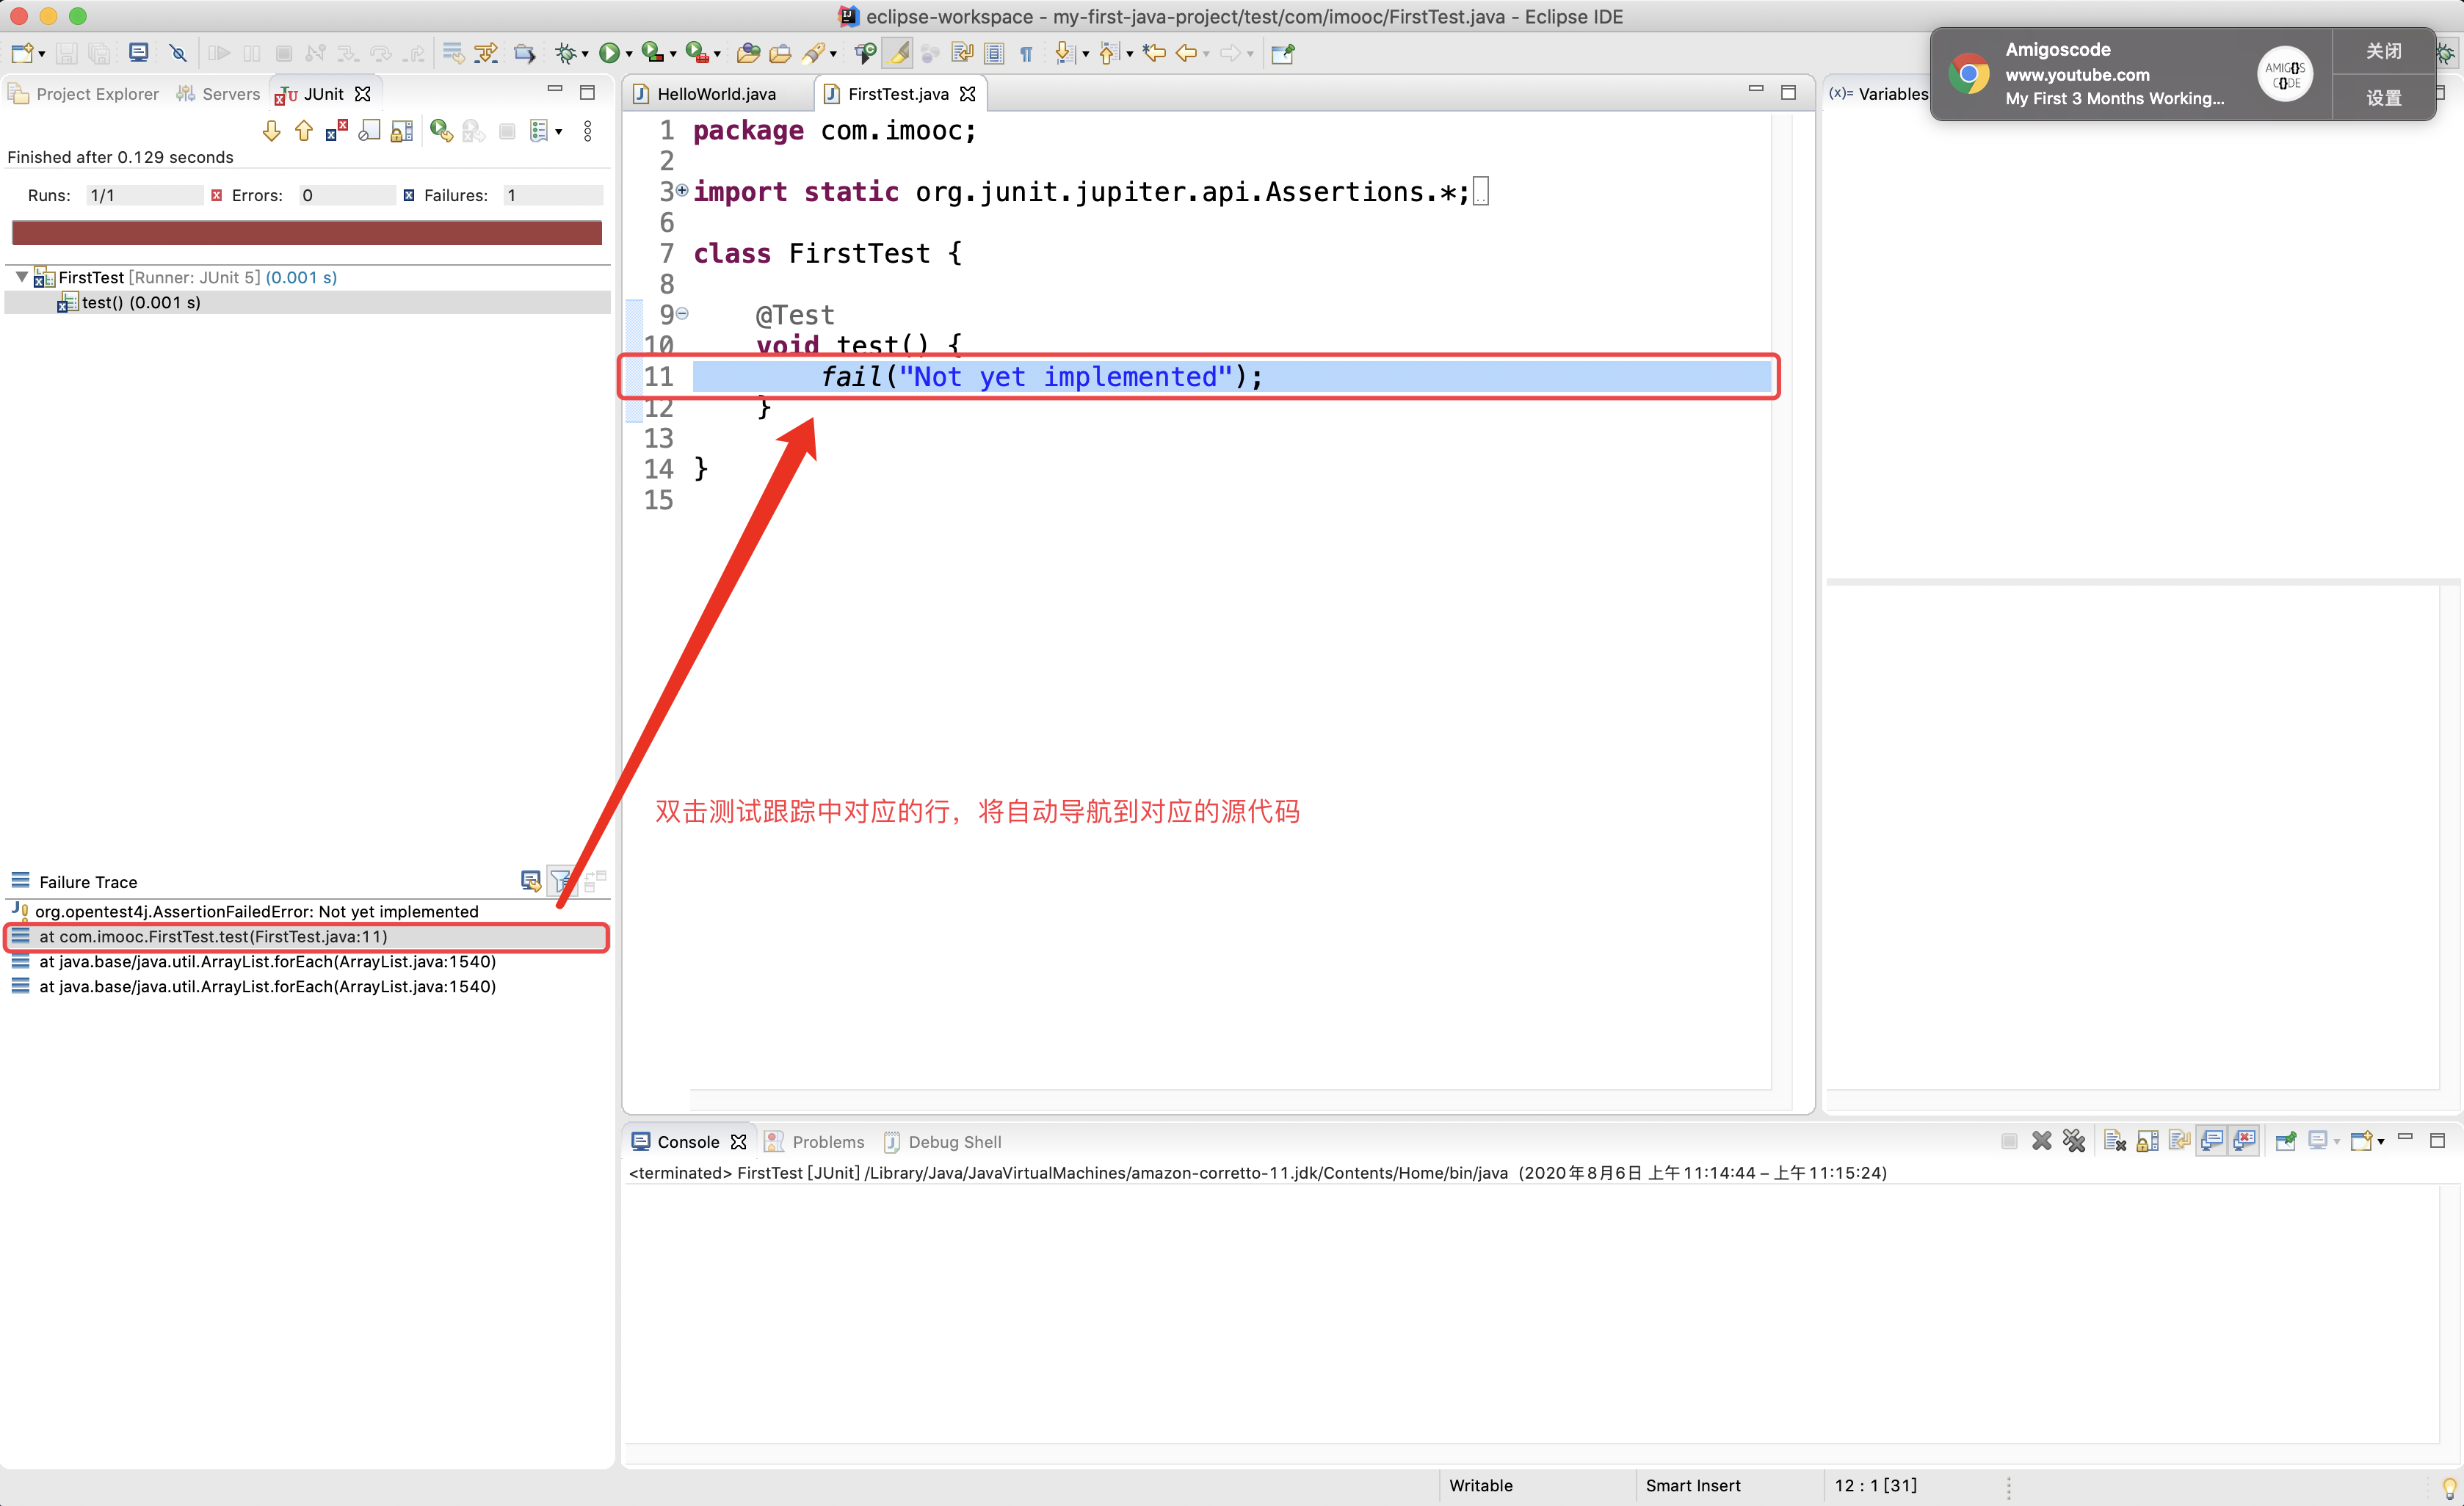The image size is (2464, 1506).
Task: Toggle JUnit Scroll Lock
Action: point(402,131)
